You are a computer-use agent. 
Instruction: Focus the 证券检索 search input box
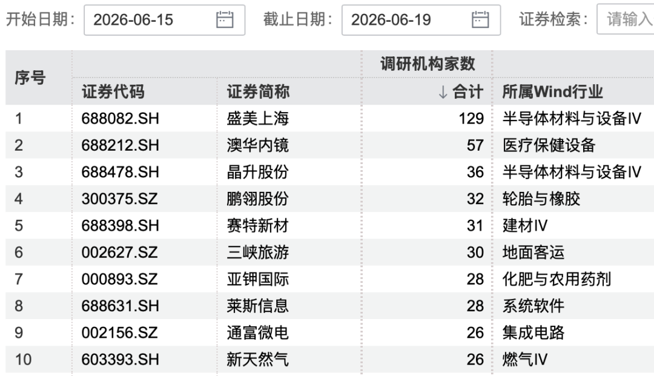pos(625,19)
